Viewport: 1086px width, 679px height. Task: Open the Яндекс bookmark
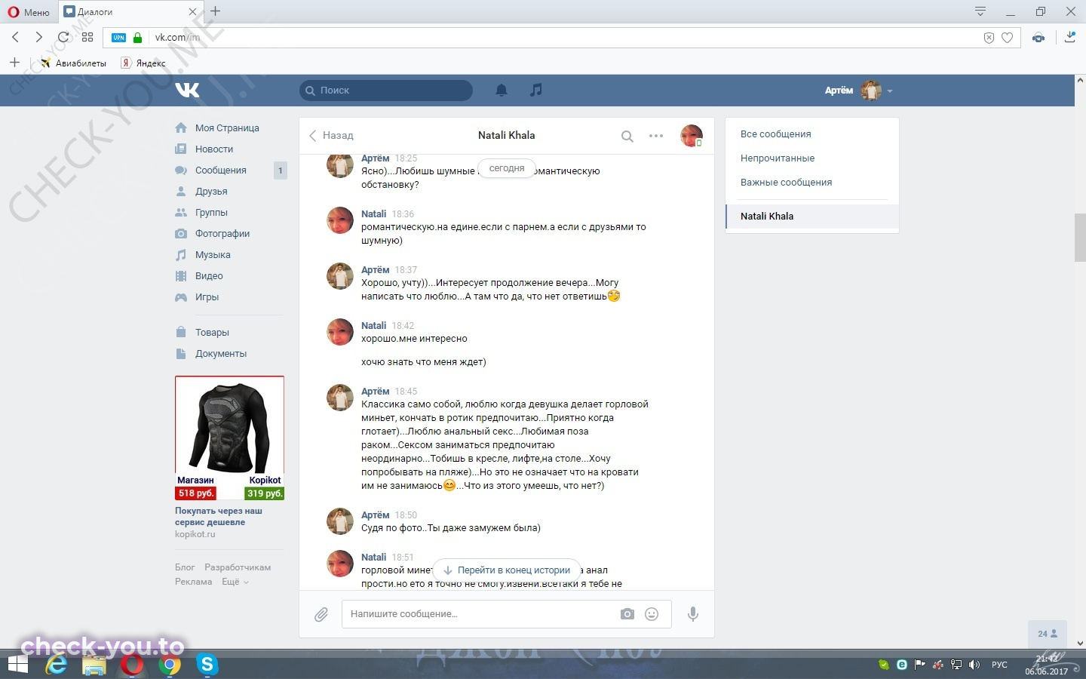pyautogui.click(x=143, y=63)
